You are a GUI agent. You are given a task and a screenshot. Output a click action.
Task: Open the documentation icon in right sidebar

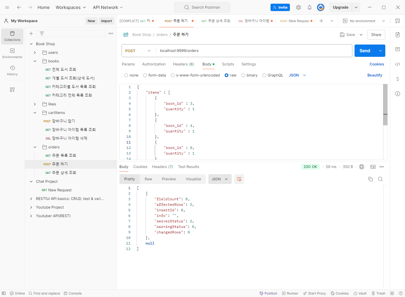coord(398,35)
